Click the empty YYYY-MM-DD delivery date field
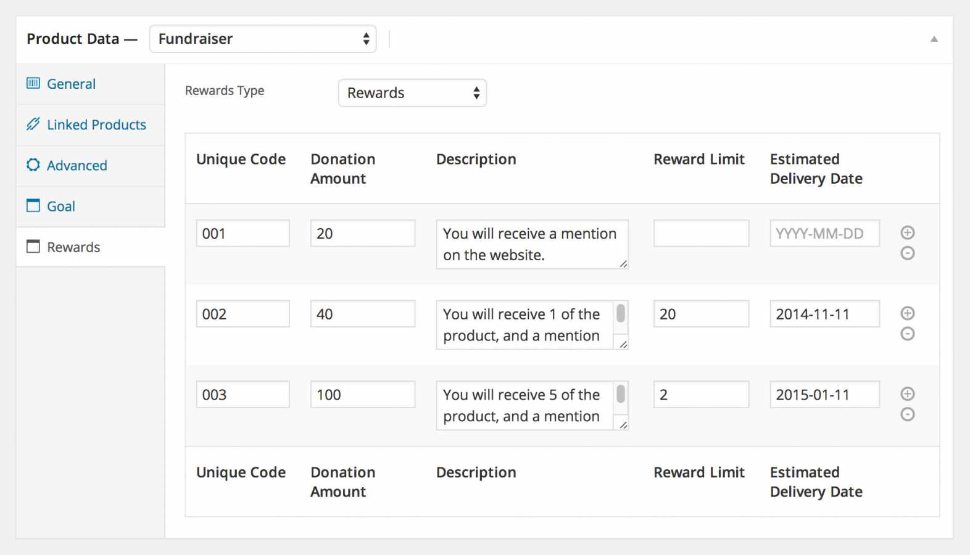Screen dimensions: 970x555 (x=824, y=233)
